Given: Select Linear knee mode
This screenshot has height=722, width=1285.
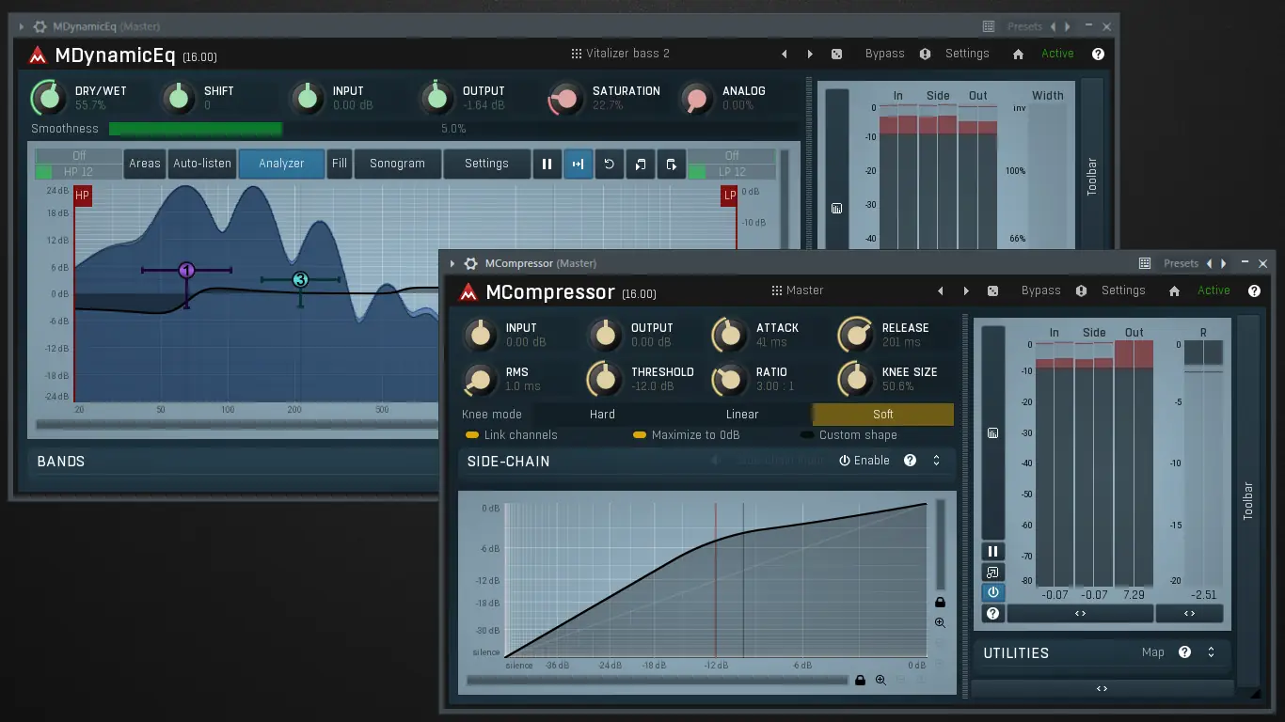Looking at the screenshot, I should point(742,415).
